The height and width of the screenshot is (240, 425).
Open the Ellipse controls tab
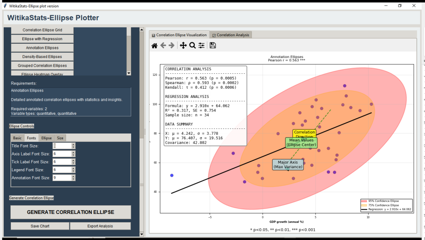[x=46, y=138]
